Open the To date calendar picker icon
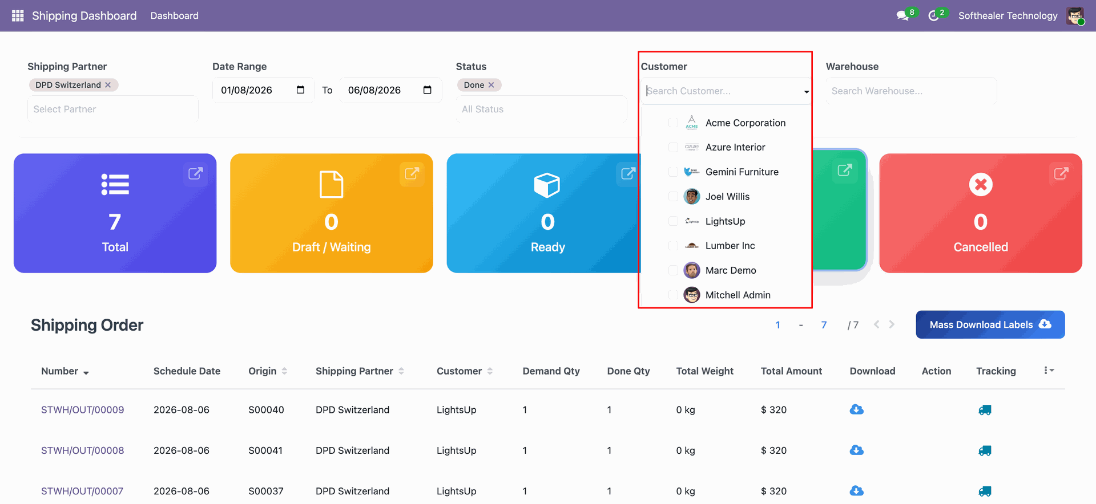 point(428,90)
